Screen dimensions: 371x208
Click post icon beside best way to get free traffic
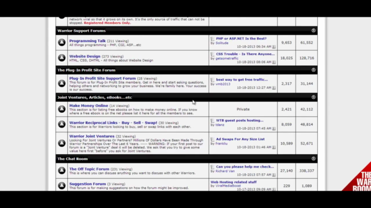click(x=213, y=80)
